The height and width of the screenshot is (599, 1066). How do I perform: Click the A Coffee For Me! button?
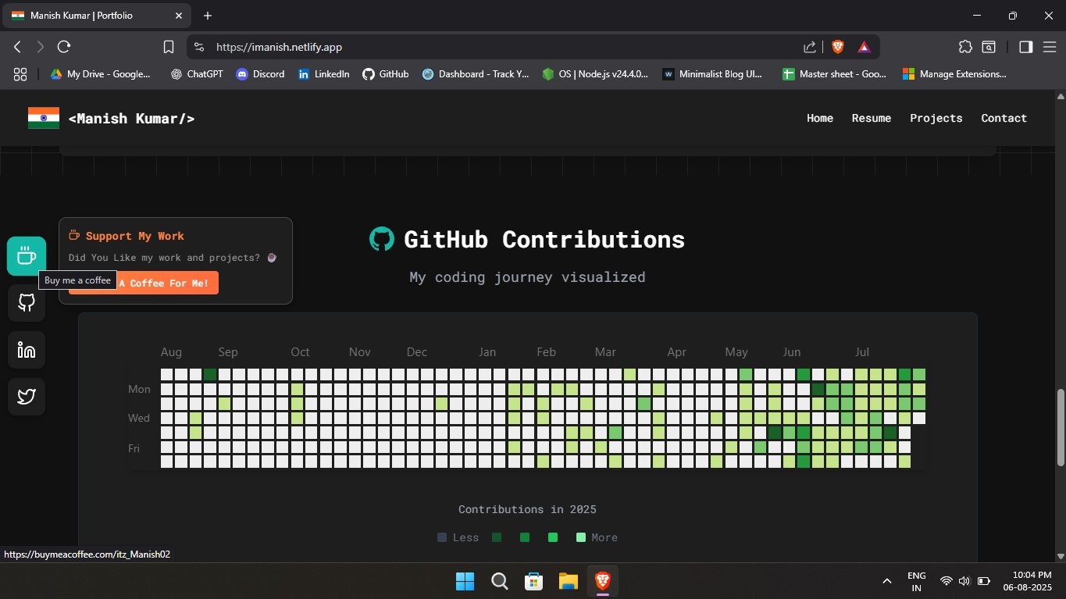click(144, 283)
